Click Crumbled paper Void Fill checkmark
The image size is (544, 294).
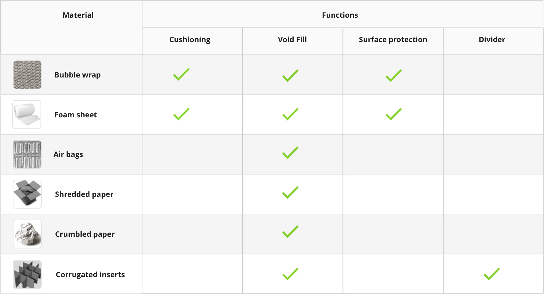click(x=290, y=232)
